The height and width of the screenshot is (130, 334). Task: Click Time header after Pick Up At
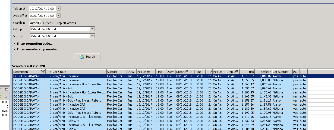coord(161,72)
